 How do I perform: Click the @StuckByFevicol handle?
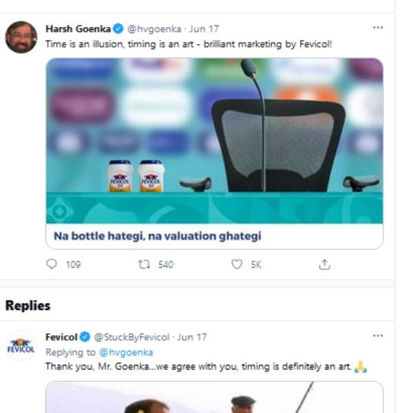131,337
